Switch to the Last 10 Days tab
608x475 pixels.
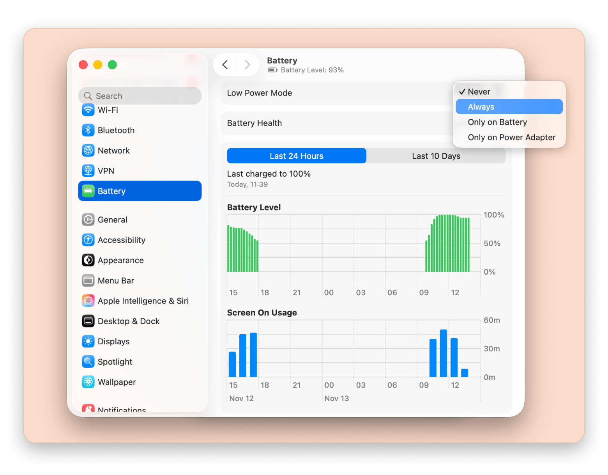(436, 156)
